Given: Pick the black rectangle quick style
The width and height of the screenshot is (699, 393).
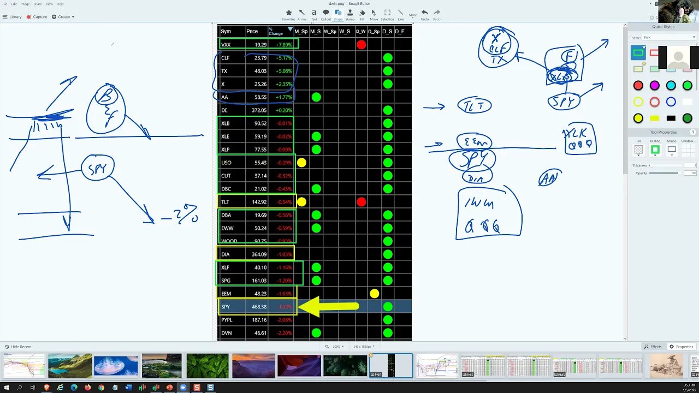Looking at the screenshot, I should pos(671,118).
